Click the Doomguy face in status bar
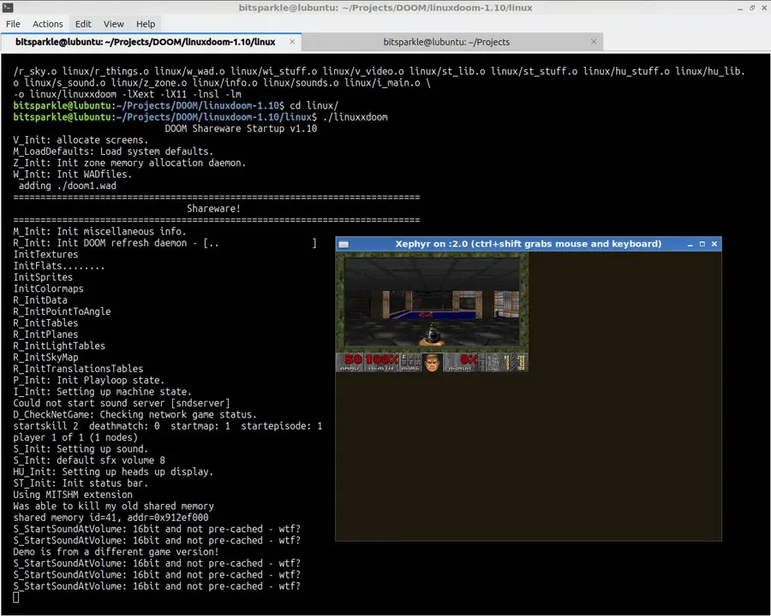Image resolution: width=771 pixels, height=616 pixels. (433, 362)
